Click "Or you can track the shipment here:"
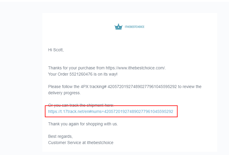 81,105
